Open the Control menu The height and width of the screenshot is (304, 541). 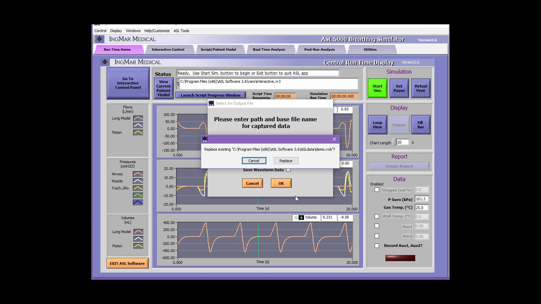pos(100,30)
